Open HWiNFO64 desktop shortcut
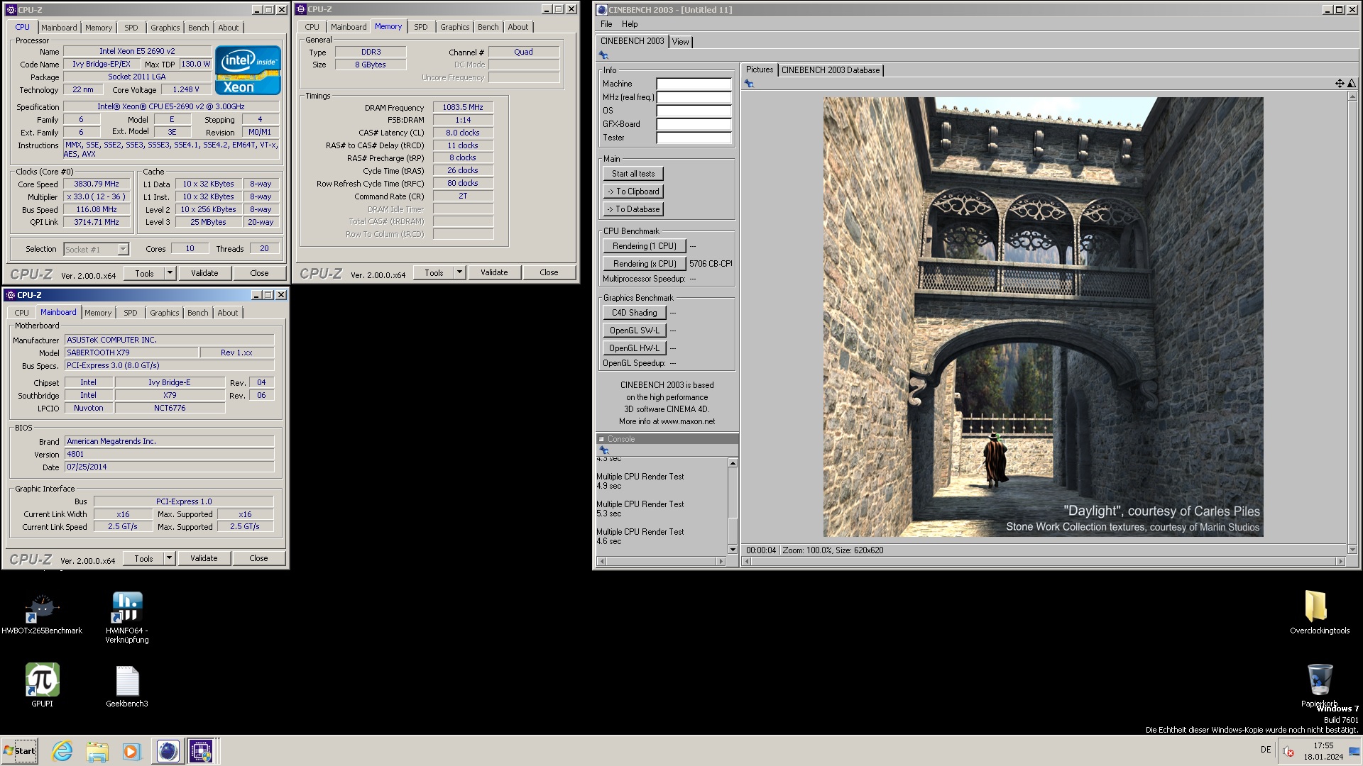Screen dimensions: 1363x766 [127, 617]
